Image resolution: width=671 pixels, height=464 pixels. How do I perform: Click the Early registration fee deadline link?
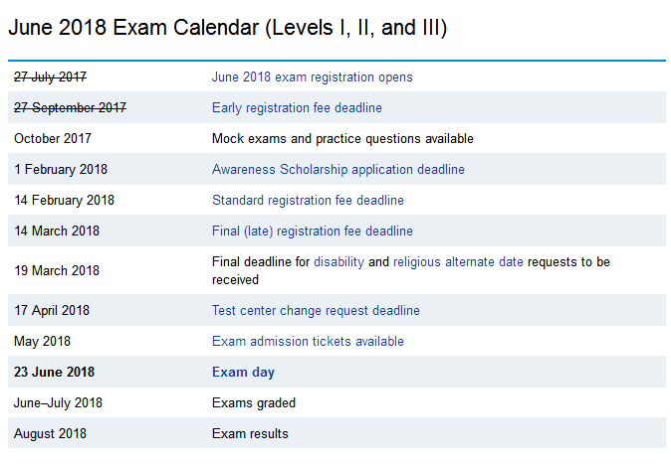click(297, 107)
